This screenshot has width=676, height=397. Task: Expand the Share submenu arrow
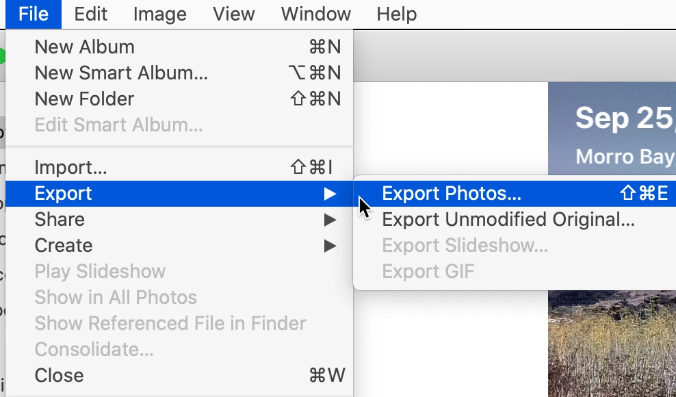330,220
